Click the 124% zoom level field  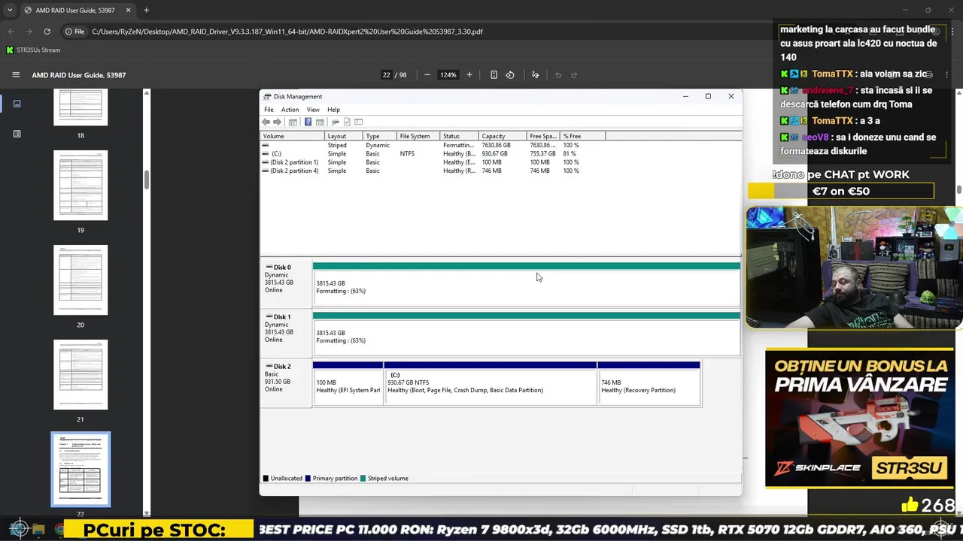point(448,75)
